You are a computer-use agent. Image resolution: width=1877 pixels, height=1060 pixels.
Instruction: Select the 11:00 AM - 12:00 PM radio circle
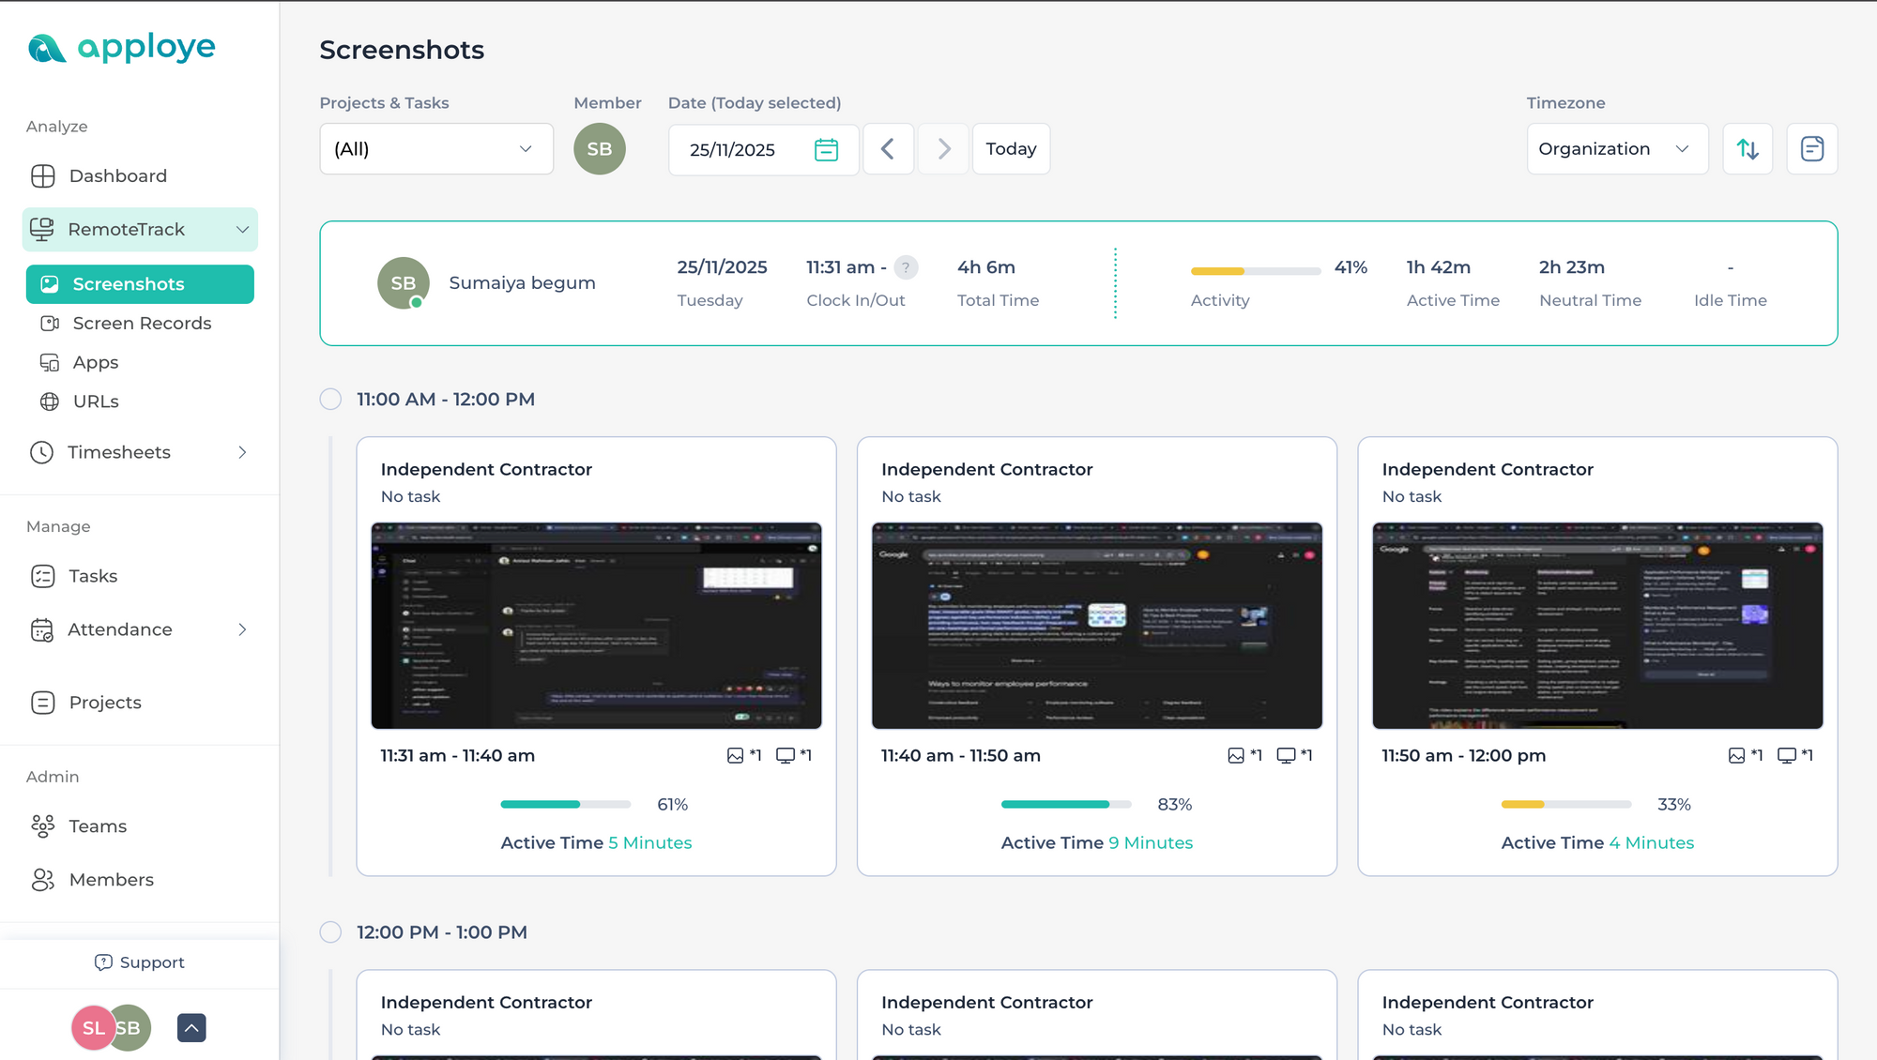click(x=330, y=400)
